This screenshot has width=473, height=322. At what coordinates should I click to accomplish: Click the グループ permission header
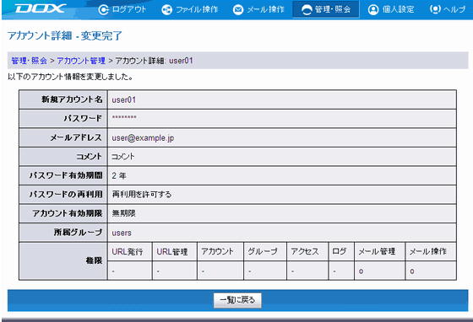click(x=263, y=251)
